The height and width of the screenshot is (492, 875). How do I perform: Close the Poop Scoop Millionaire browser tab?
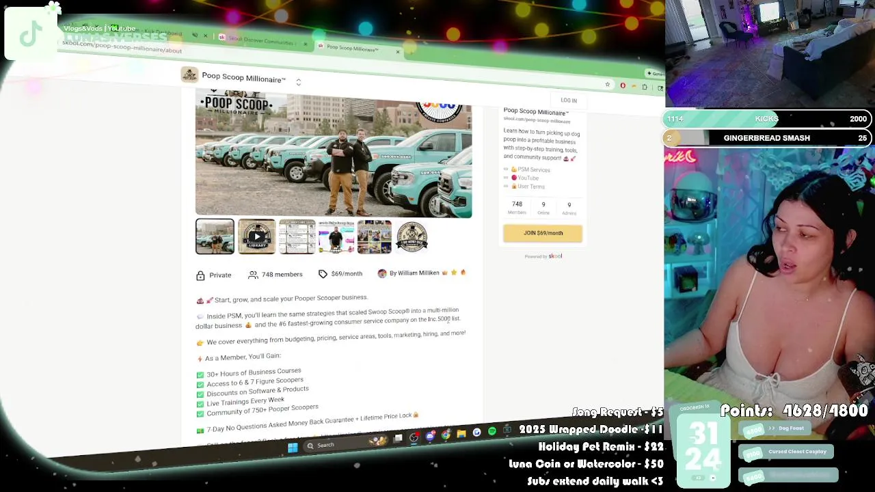tap(398, 52)
